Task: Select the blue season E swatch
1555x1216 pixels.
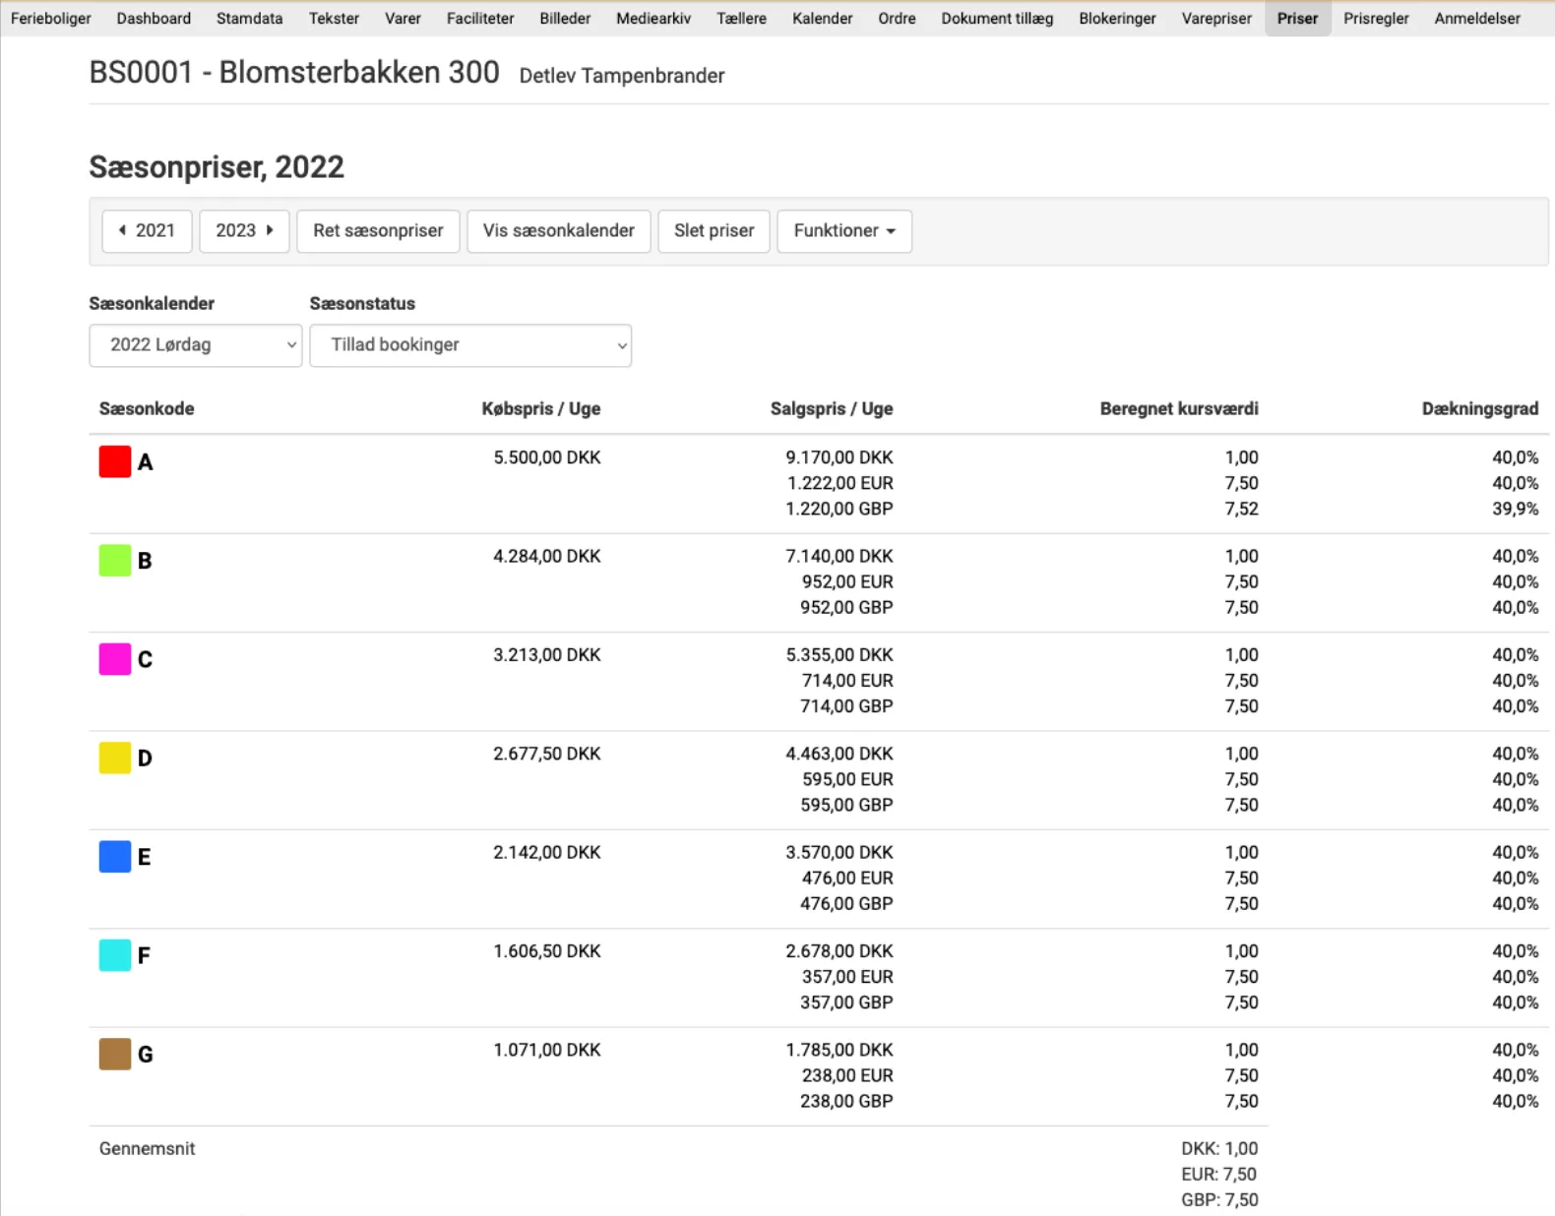Action: click(115, 856)
